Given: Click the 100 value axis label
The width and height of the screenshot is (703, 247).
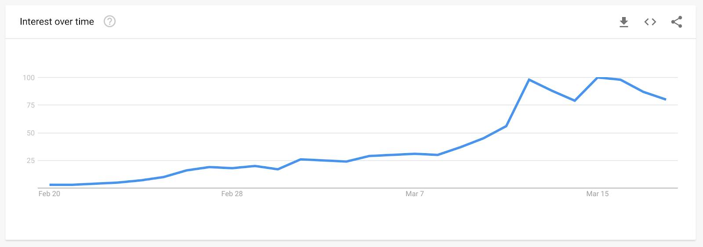Looking at the screenshot, I should 29,78.
